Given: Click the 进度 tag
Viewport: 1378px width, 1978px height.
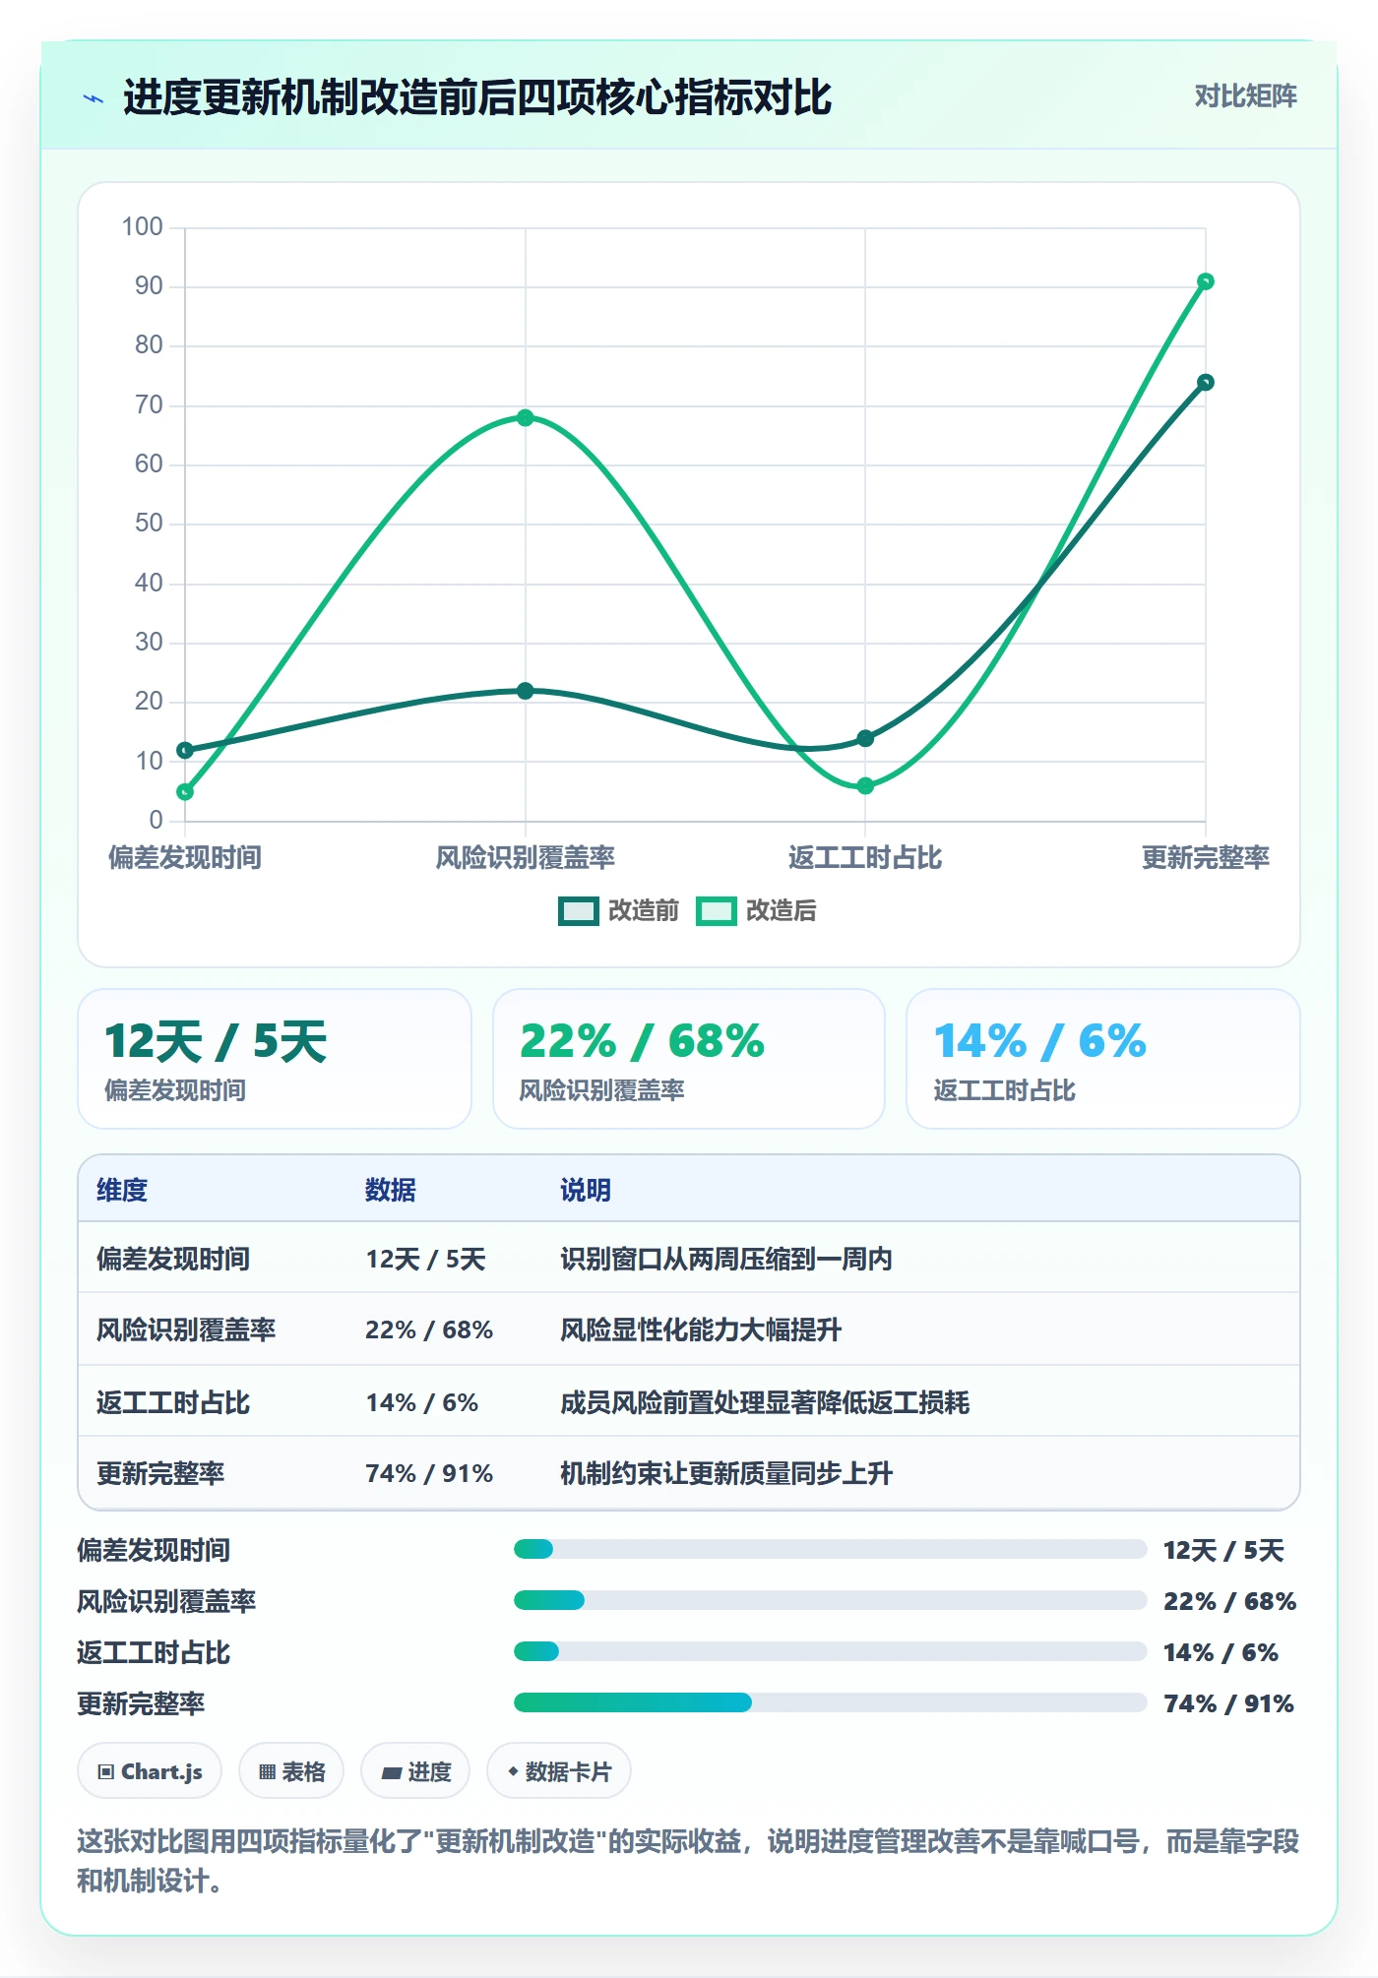Looking at the screenshot, I should 415,1771.
